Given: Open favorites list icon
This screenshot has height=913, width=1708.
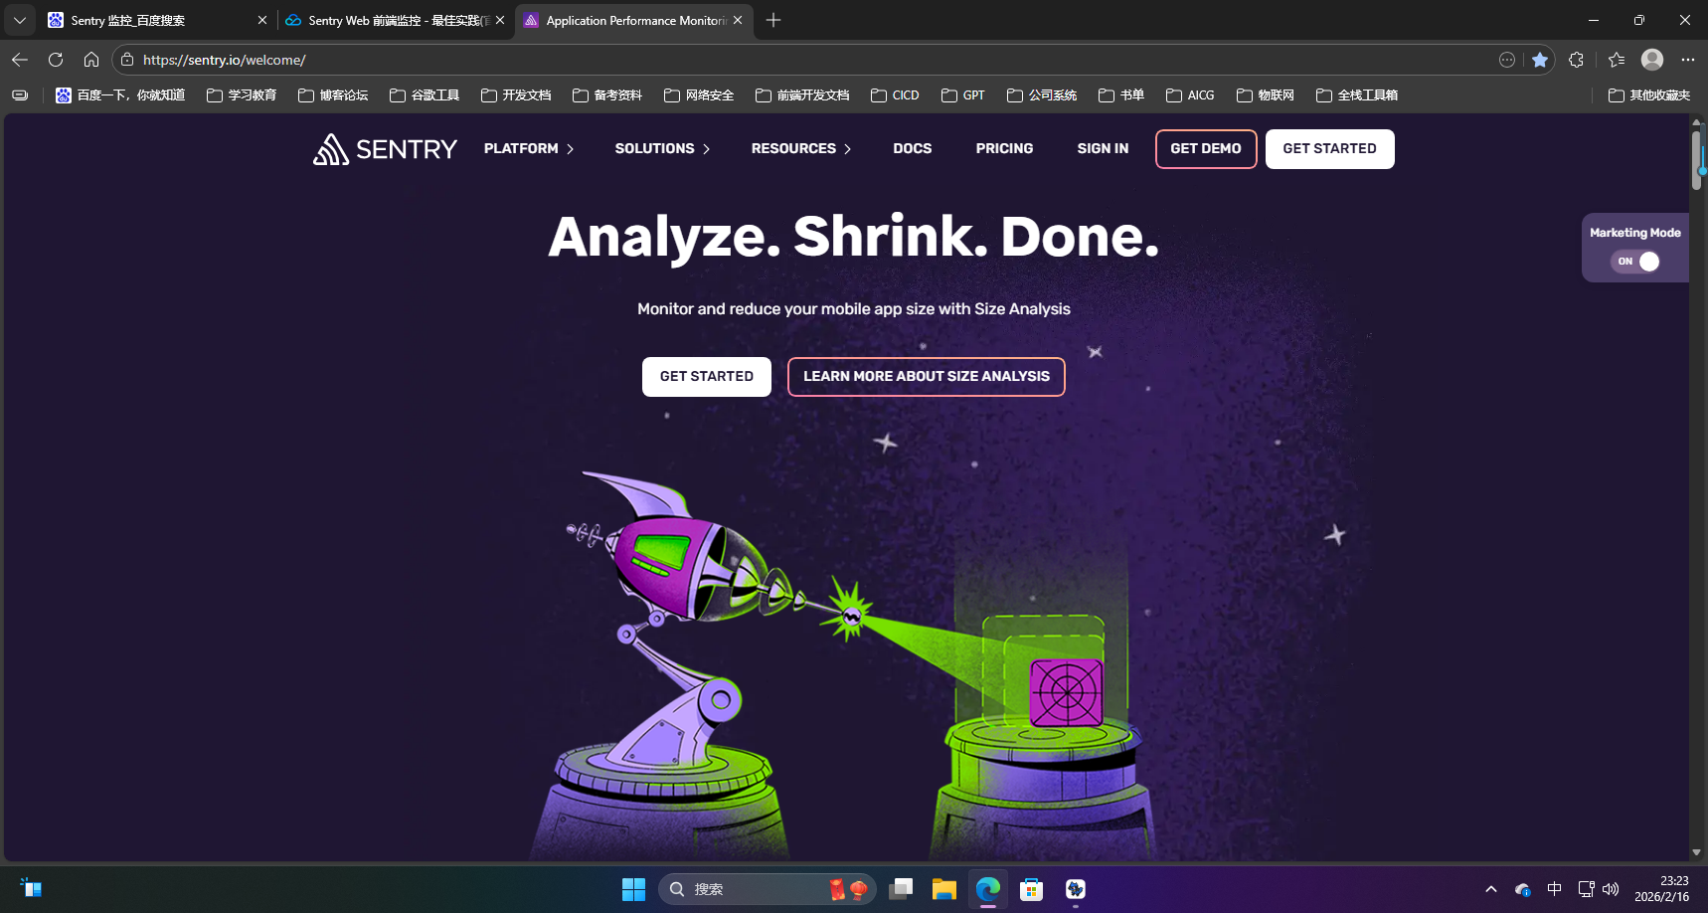Looking at the screenshot, I should point(1617,60).
